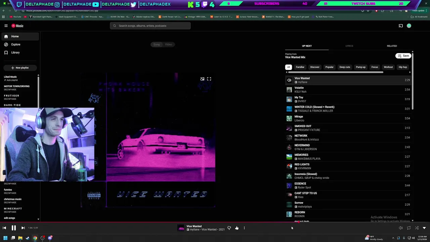The image size is (430, 242).
Task: Save the queue to playlist
Action: (x=403, y=56)
